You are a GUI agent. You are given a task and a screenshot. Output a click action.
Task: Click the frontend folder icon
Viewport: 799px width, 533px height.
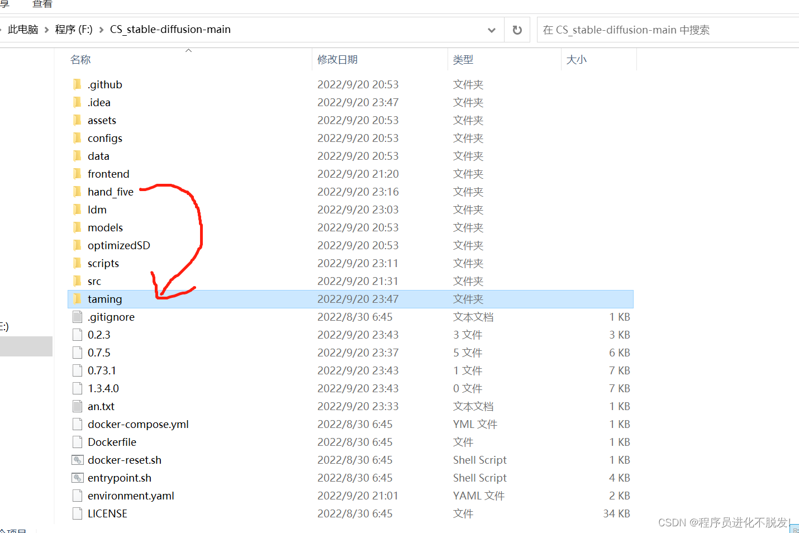(x=77, y=174)
